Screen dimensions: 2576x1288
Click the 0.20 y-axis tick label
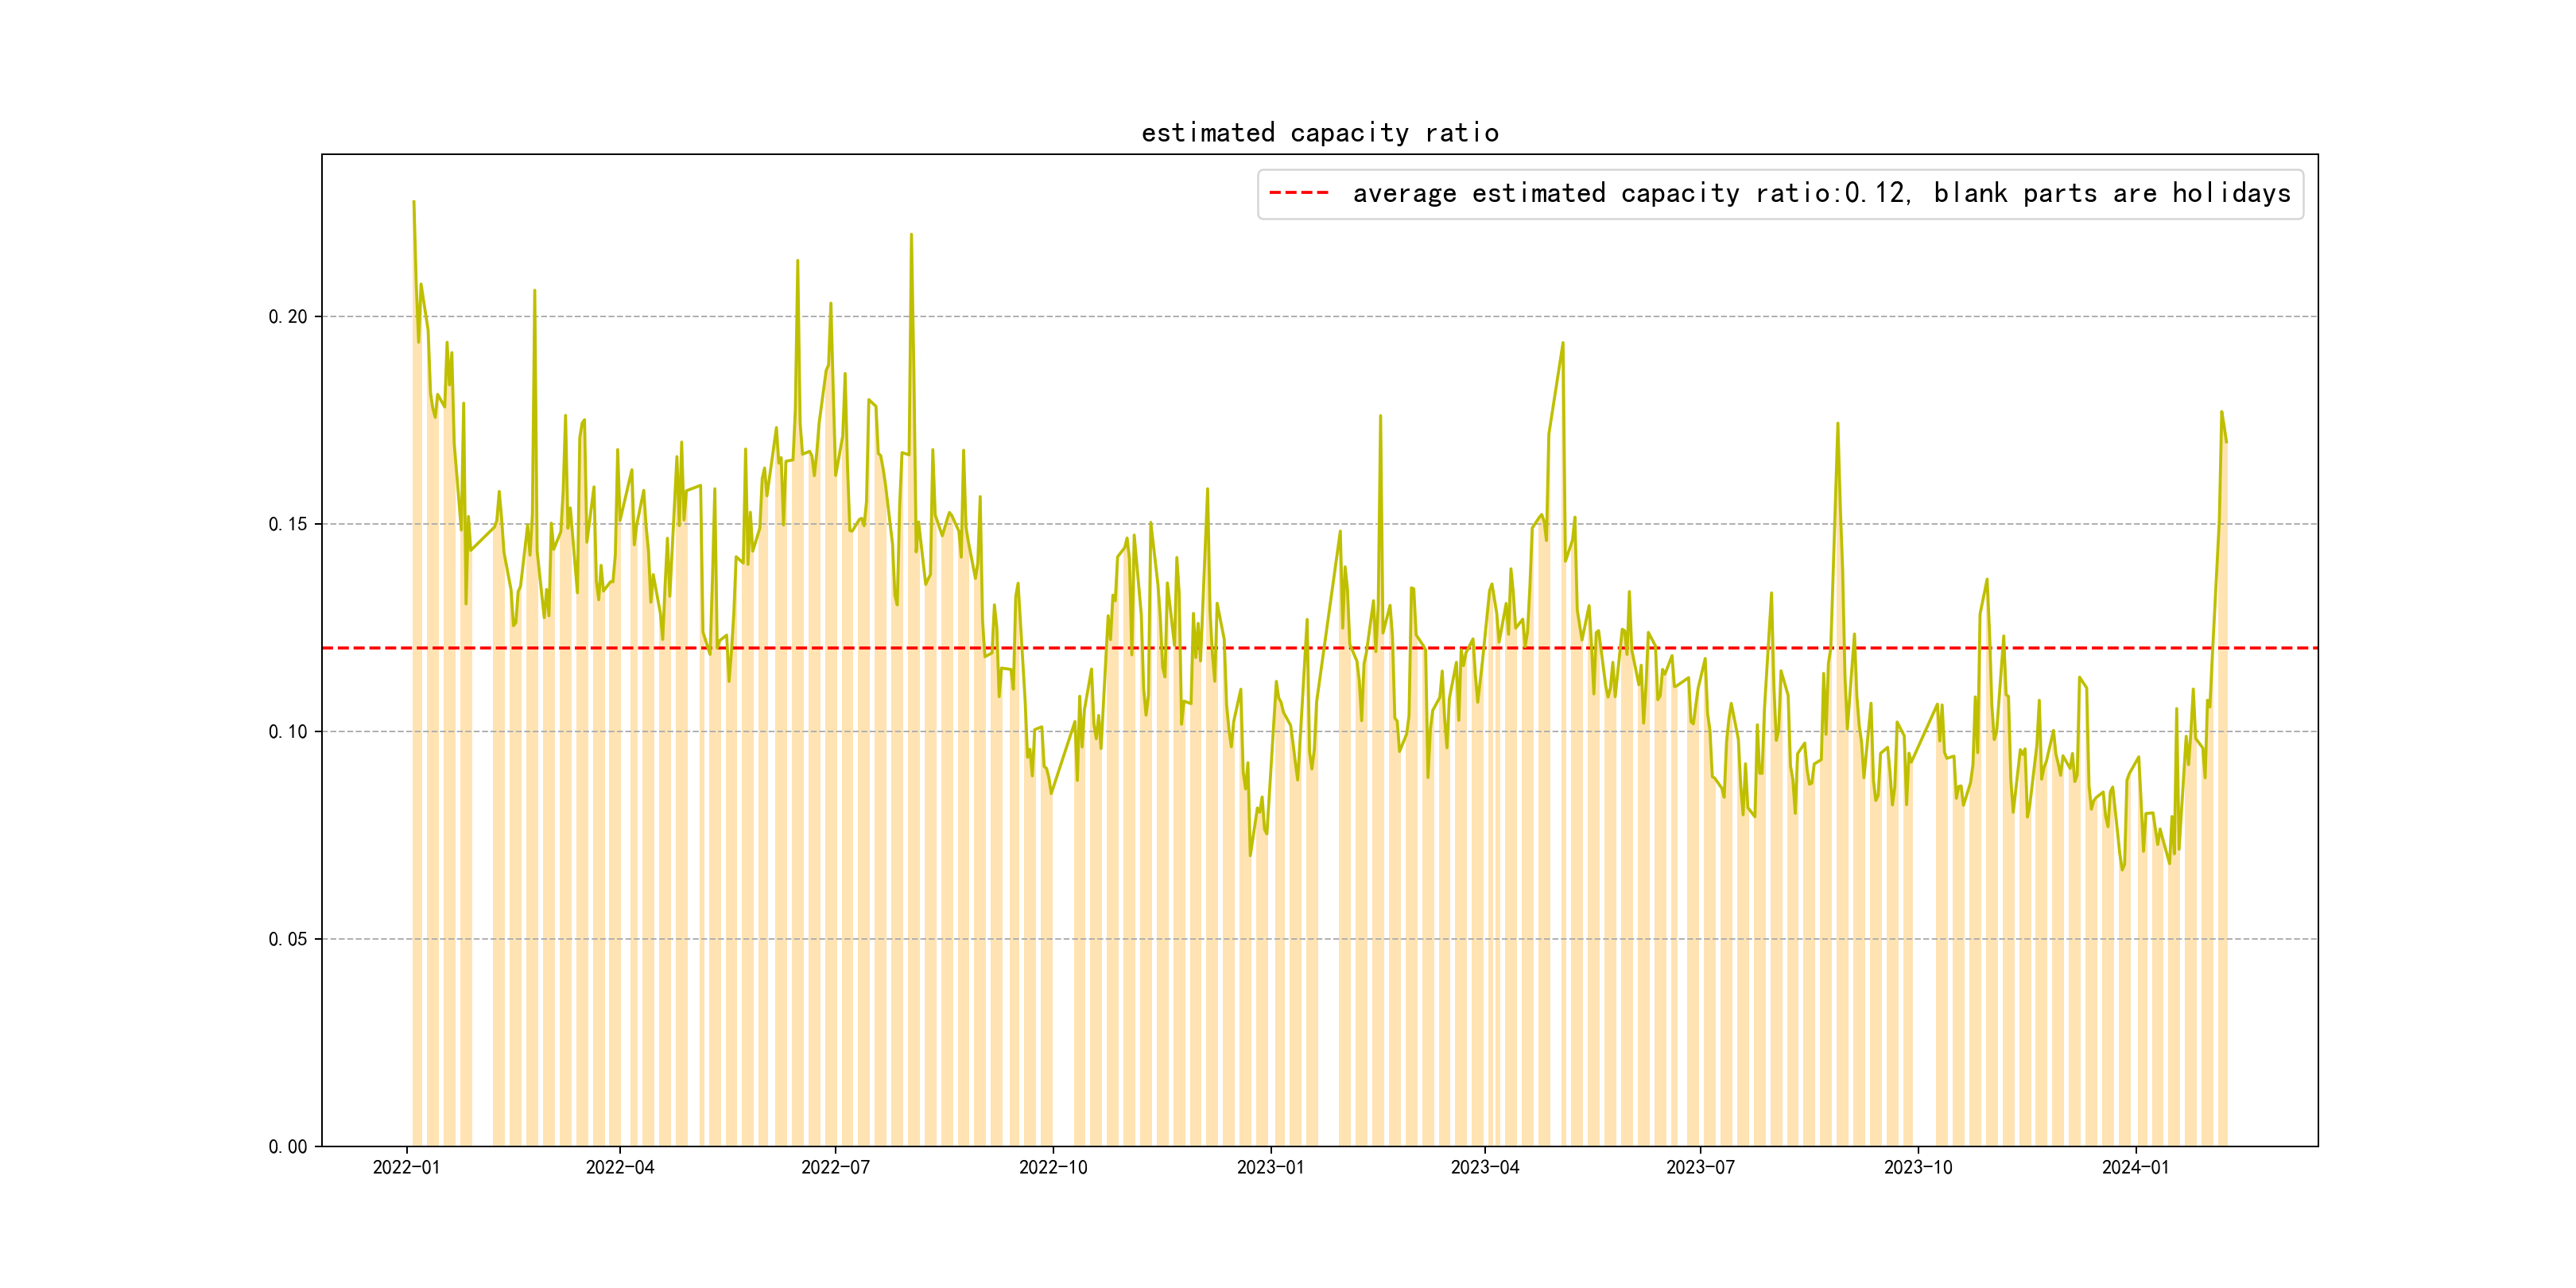tap(288, 317)
